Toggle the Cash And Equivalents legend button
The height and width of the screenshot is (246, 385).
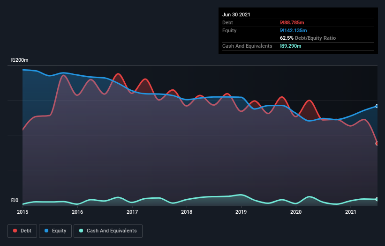tap(108, 231)
